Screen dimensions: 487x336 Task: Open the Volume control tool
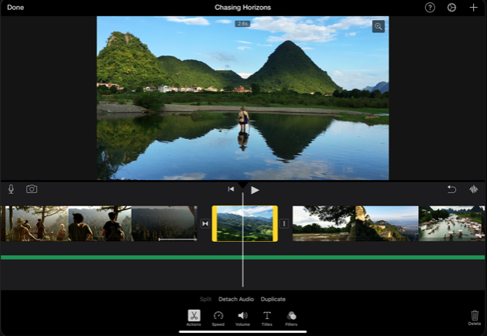pyautogui.click(x=242, y=316)
